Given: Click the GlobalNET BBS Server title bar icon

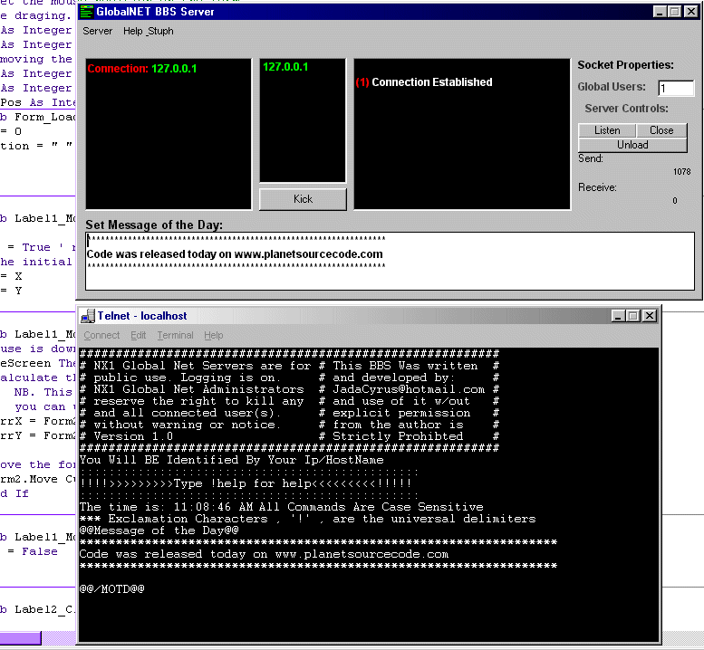Looking at the screenshot, I should point(87,12).
